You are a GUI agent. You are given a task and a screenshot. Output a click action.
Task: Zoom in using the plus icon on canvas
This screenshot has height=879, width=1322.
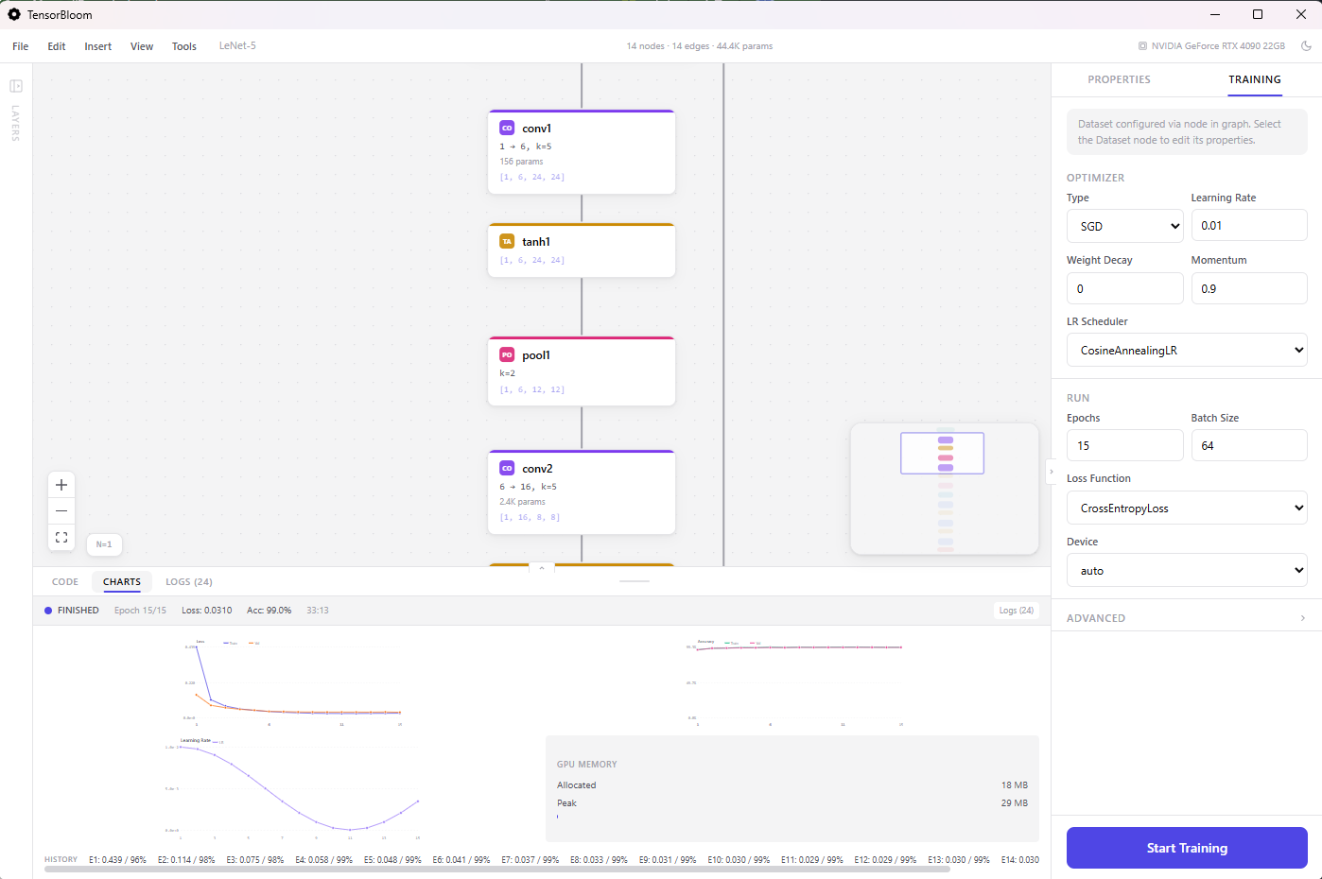tap(61, 484)
